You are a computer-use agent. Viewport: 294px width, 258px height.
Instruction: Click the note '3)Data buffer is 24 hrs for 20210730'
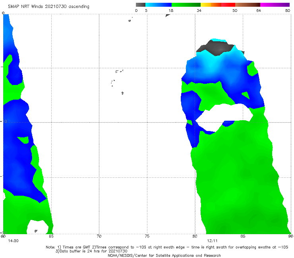point(91,251)
